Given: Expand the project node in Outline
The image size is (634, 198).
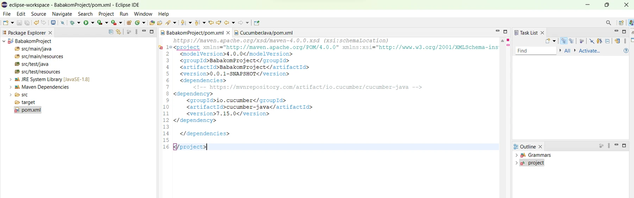Looking at the screenshot, I should click(x=516, y=163).
